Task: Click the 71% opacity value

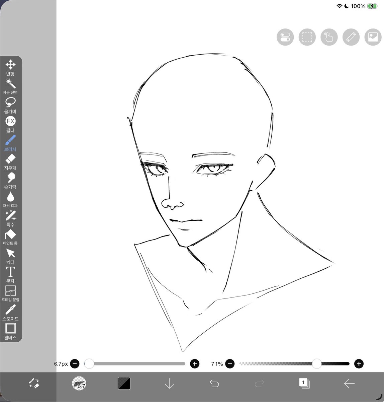Action: [217, 364]
